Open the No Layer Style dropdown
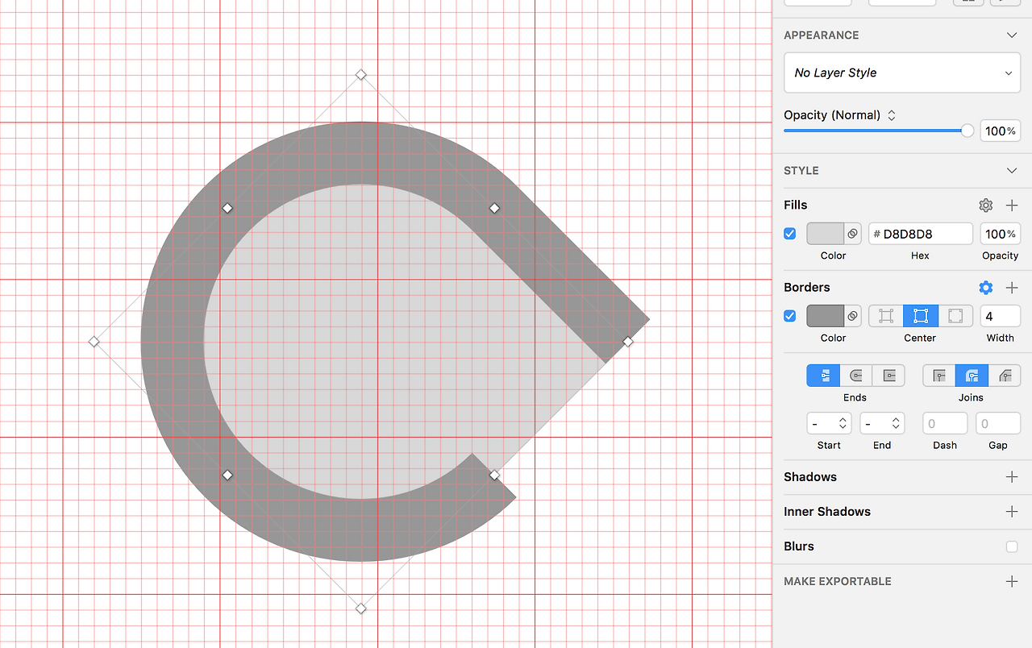Viewport: 1032px width, 648px height. click(x=901, y=73)
